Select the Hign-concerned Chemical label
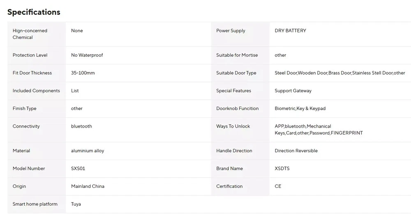Viewport: 411px width, 215px height. [x=30, y=34]
